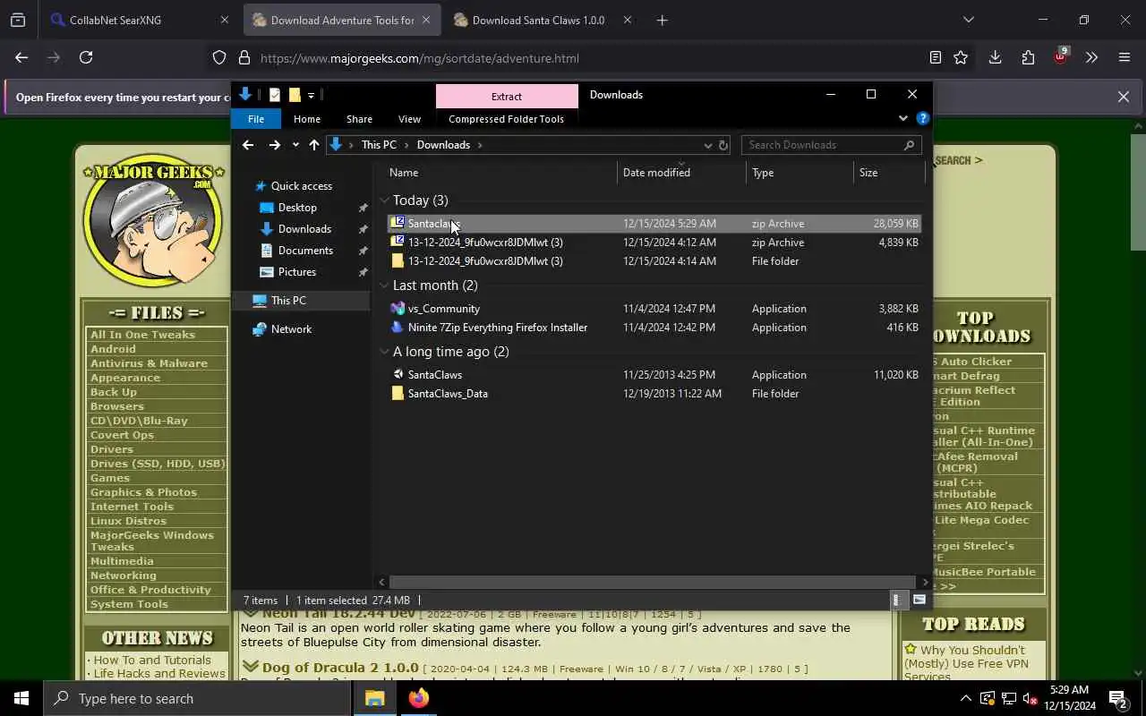Open Explorer help question mark
The width and height of the screenshot is (1146, 716).
click(923, 118)
